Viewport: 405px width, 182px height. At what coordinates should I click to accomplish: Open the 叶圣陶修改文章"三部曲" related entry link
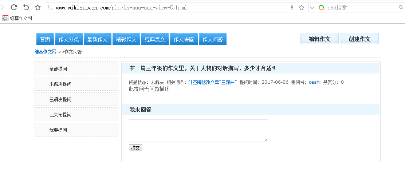[x=213, y=82]
